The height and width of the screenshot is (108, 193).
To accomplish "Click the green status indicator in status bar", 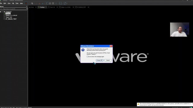I will [x=191, y=107].
